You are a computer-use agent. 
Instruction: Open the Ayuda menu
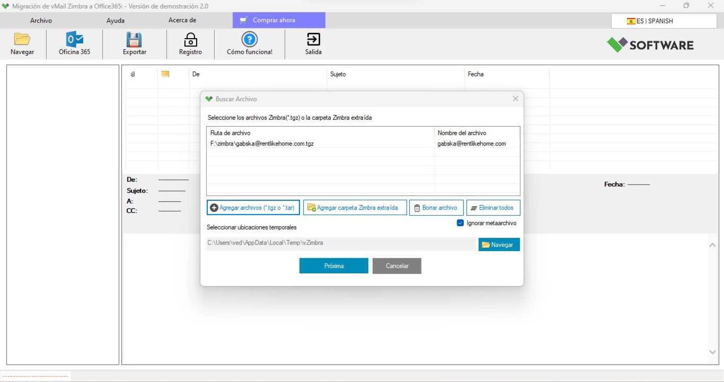click(115, 20)
